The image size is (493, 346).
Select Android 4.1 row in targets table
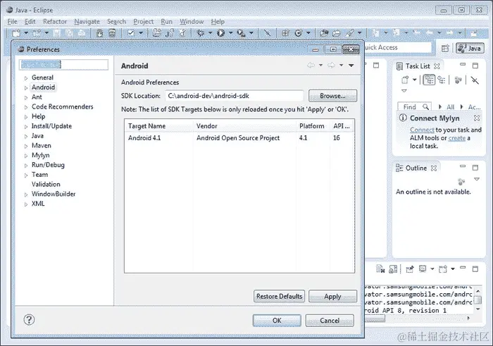(239, 138)
